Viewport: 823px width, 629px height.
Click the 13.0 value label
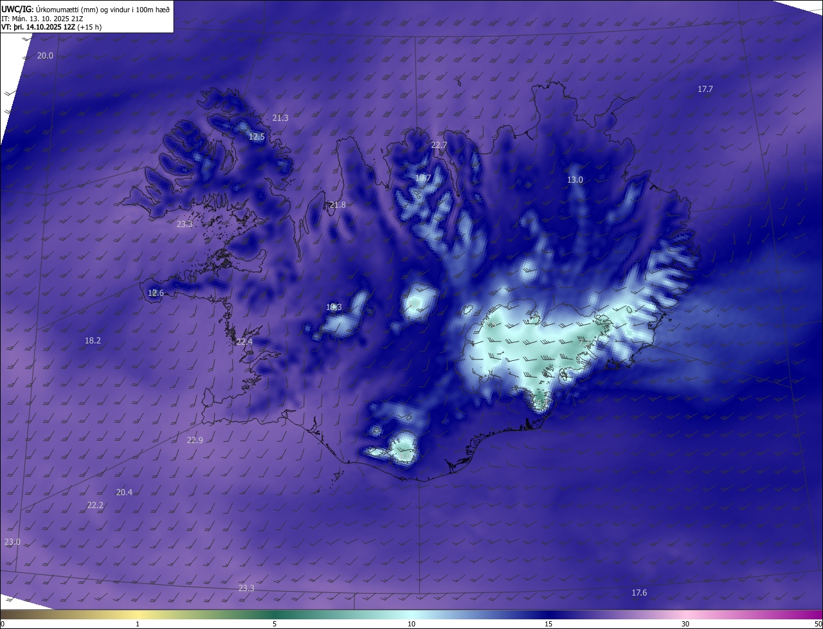pos(575,180)
